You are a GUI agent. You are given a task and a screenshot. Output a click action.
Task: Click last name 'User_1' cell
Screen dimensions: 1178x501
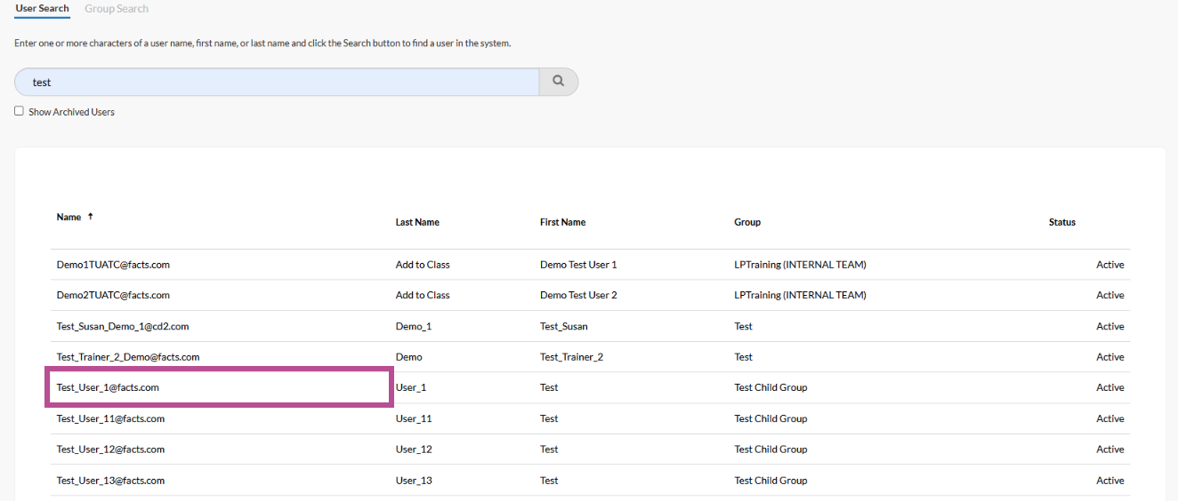(411, 387)
